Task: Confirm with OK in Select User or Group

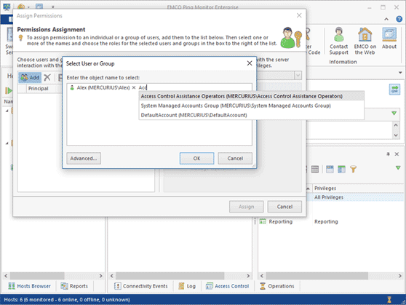Action: coord(196,159)
